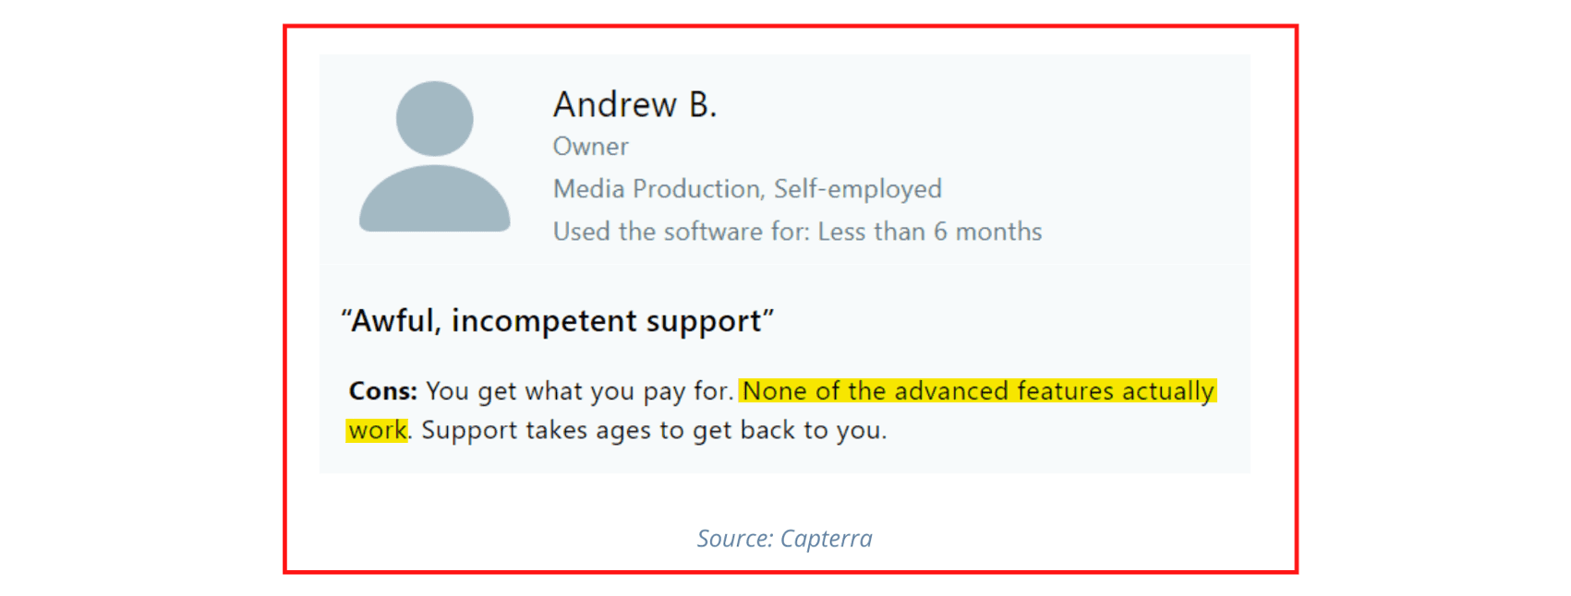Select the 'Less than 6 months' duration text
1571x596 pixels.
pos(930,231)
